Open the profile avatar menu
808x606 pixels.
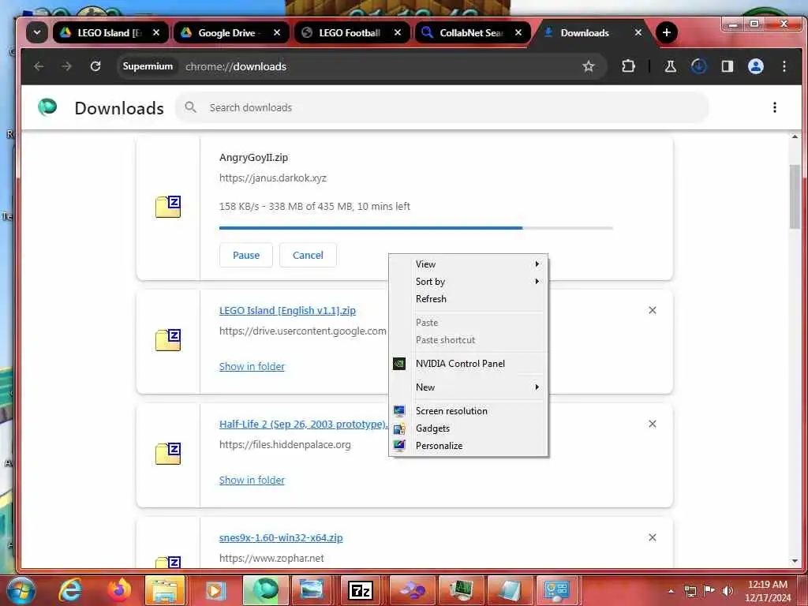pyautogui.click(x=755, y=66)
